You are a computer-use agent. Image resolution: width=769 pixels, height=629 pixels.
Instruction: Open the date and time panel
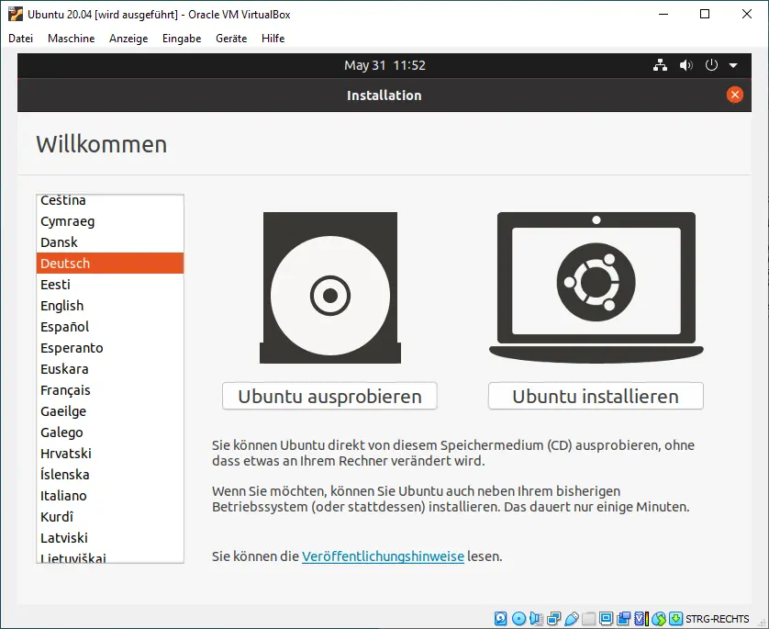(x=384, y=66)
